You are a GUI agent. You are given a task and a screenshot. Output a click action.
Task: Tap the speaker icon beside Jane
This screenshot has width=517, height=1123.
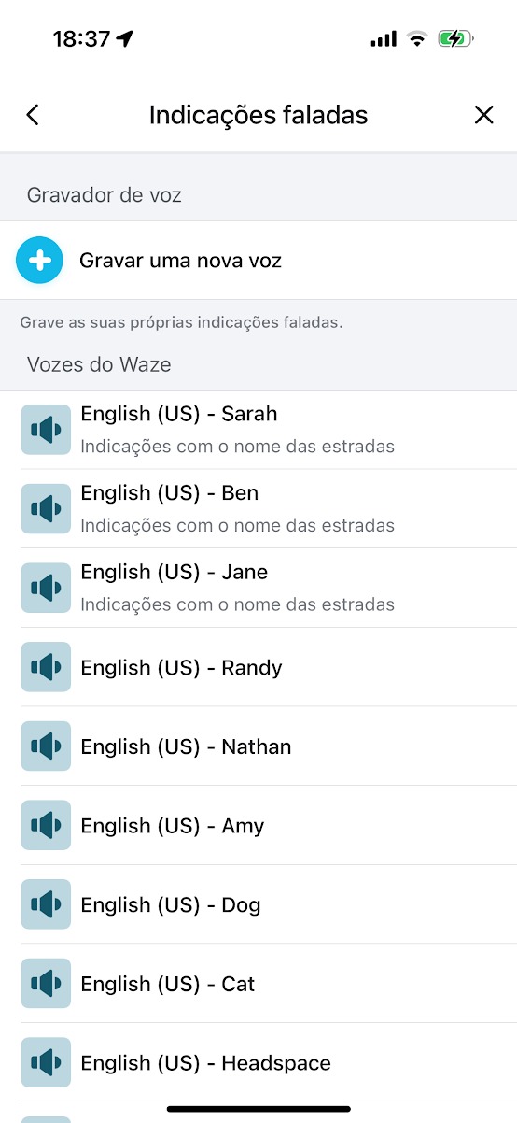46,588
